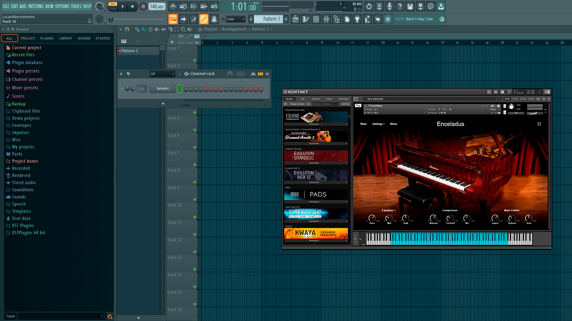Click the wait for input icon
Image resolution: width=572 pixels, height=321 pixels.
point(183,6)
